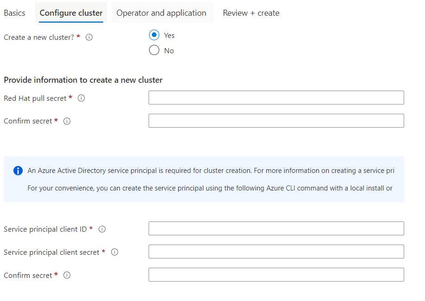
Task: Open the Operator and application tab
Action: pos(162,12)
